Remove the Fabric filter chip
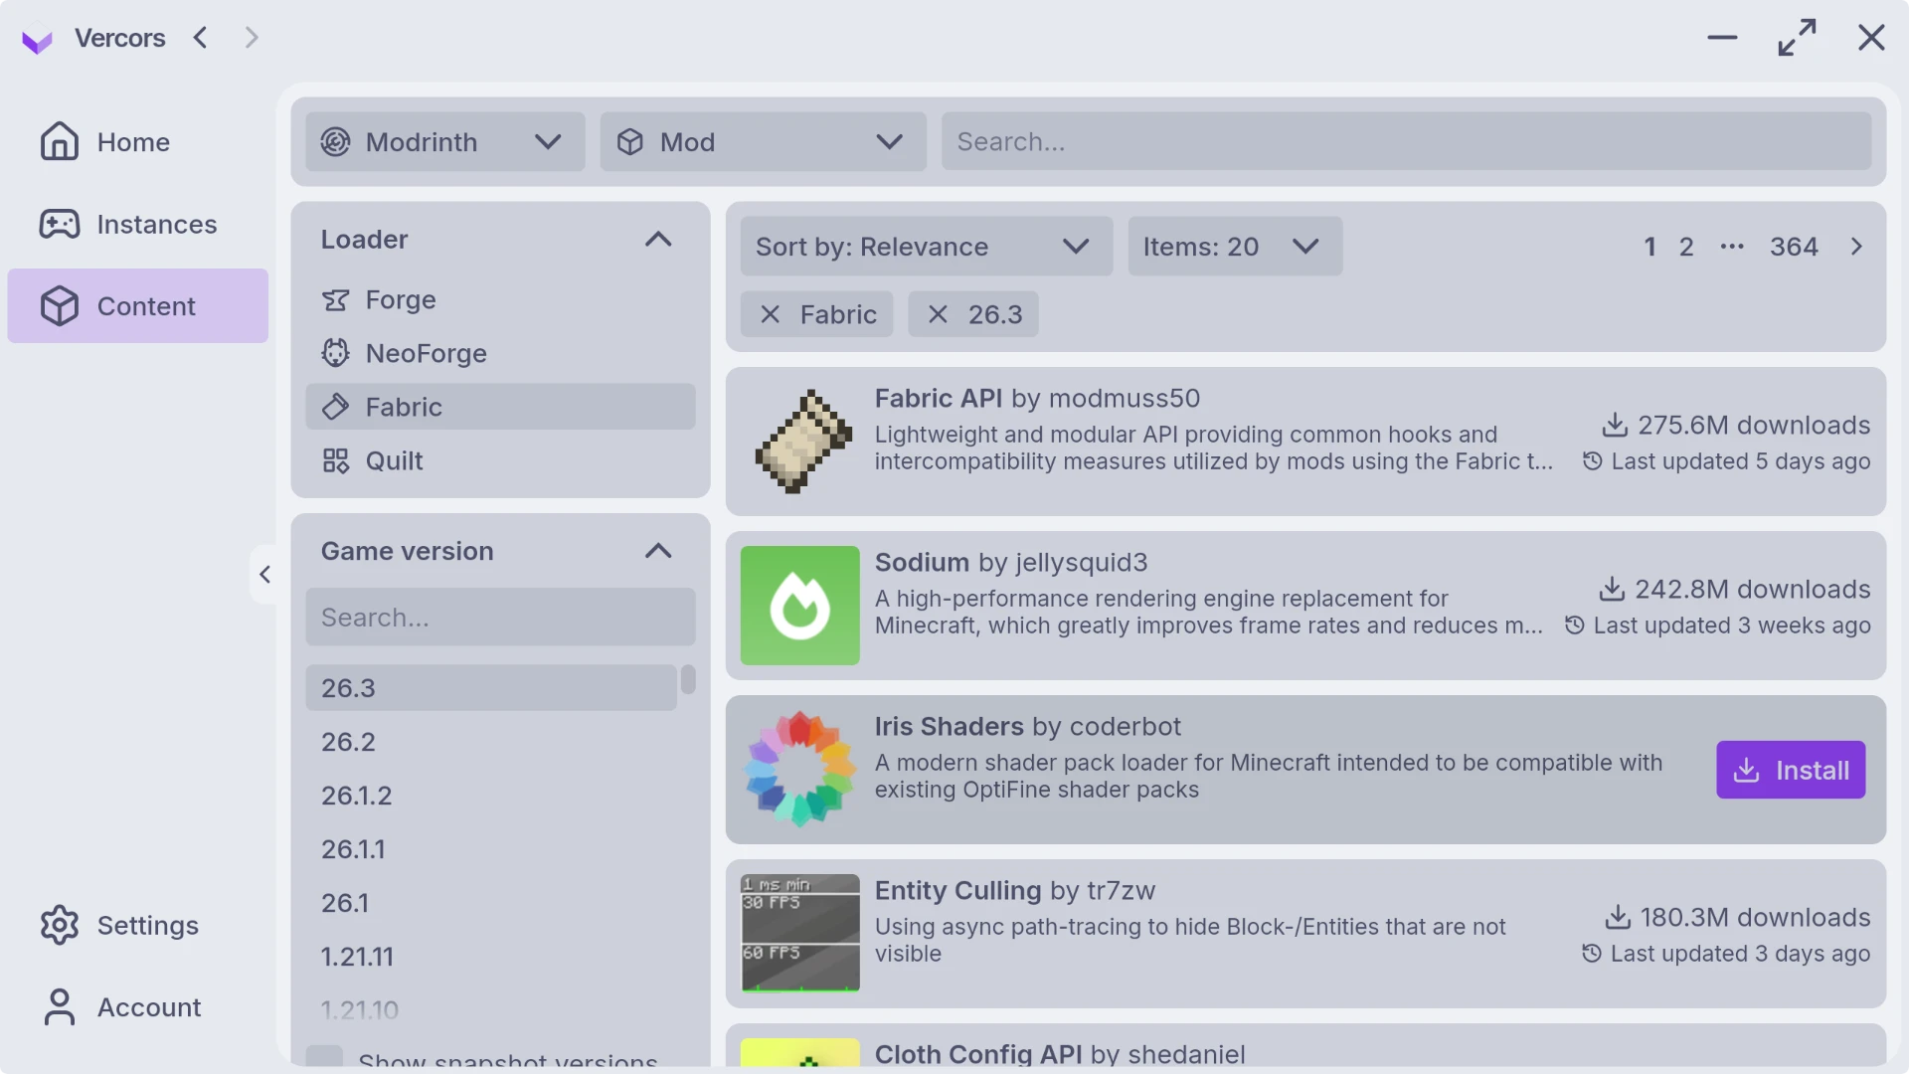This screenshot has height=1074, width=1909. point(816,314)
